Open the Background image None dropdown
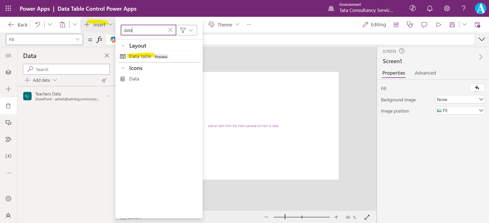The width and height of the screenshot is (489, 223). coord(460,100)
